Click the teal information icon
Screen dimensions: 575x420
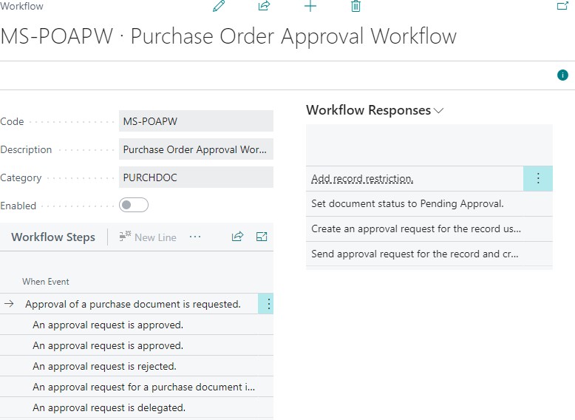[562, 75]
